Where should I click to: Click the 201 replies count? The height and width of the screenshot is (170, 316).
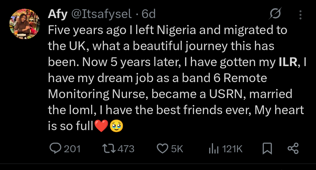72,149
